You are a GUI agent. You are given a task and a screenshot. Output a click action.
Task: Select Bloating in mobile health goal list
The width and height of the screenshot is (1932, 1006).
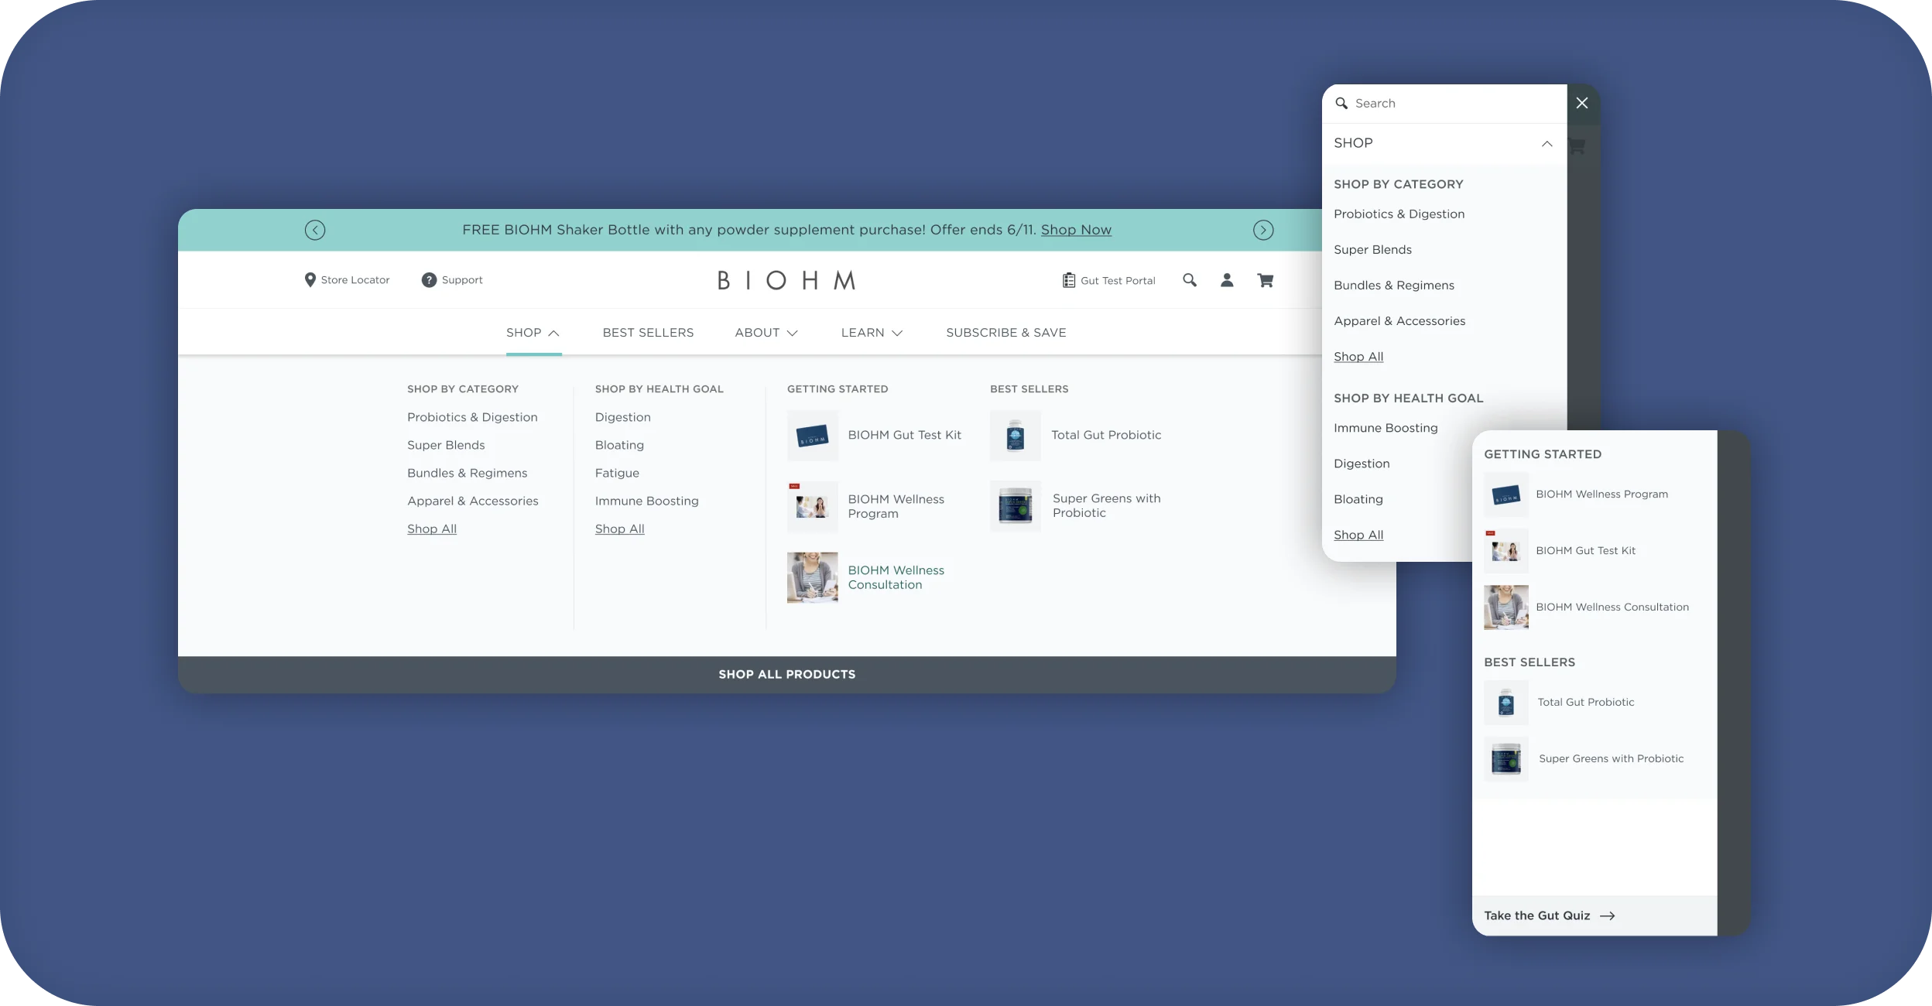pyautogui.click(x=1358, y=499)
